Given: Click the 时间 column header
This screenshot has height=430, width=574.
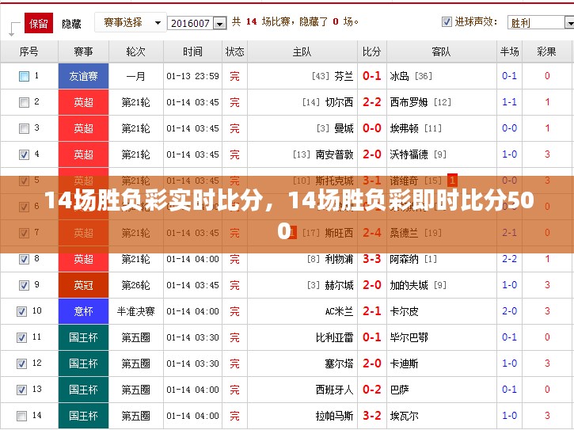Looking at the screenshot, I should [x=192, y=51].
